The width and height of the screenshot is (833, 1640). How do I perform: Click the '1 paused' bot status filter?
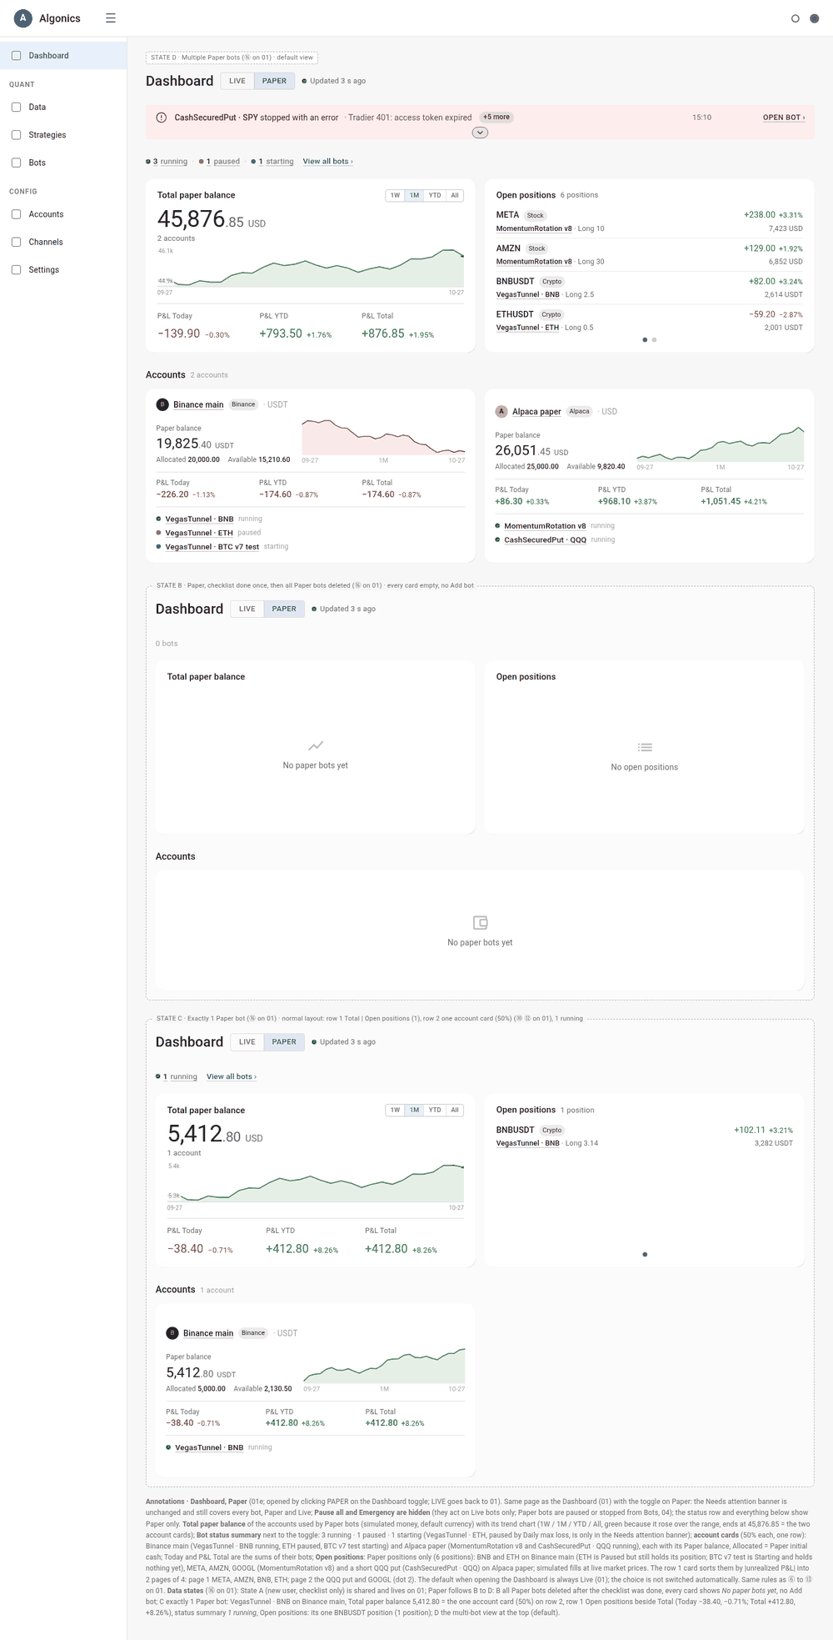tap(219, 162)
